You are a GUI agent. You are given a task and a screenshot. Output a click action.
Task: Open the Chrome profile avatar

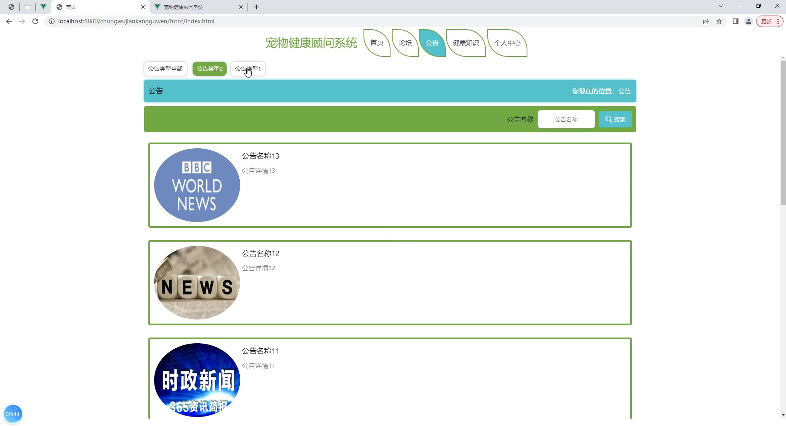749,21
